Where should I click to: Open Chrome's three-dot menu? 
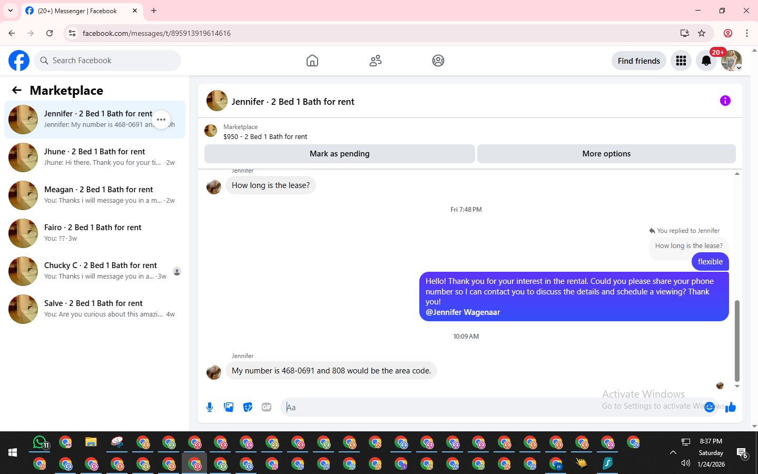pos(747,33)
